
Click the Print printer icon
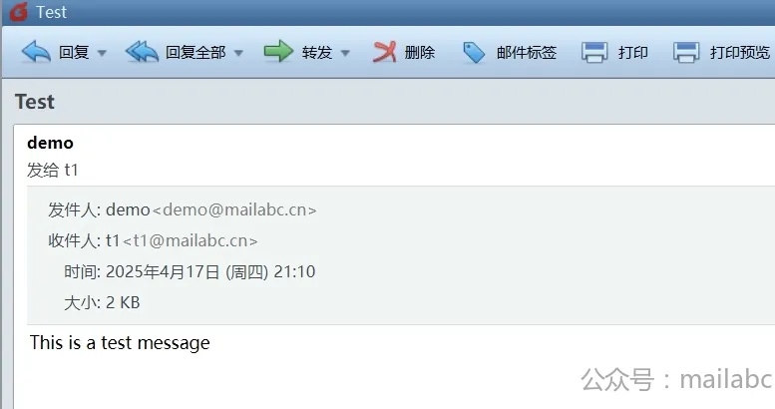pyautogui.click(x=594, y=52)
